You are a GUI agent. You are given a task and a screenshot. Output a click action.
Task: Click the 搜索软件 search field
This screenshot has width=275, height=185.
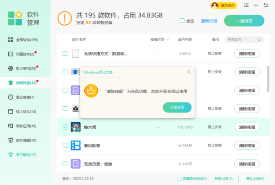coord(243,40)
